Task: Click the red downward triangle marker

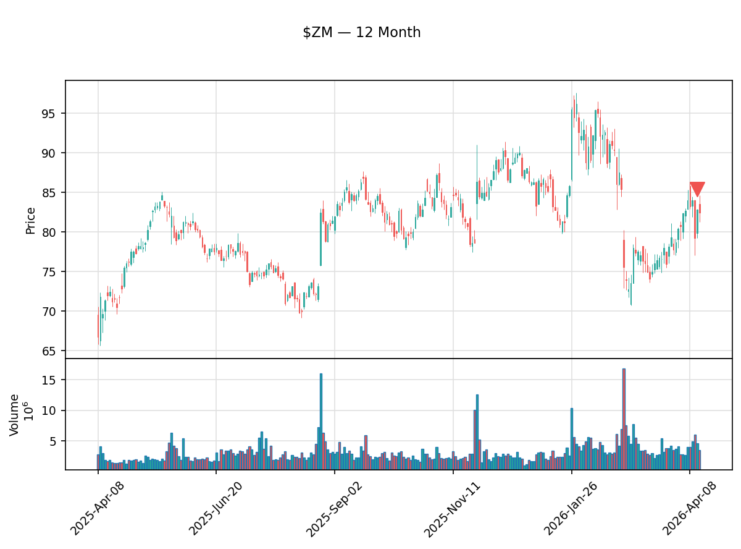Action: point(697,189)
